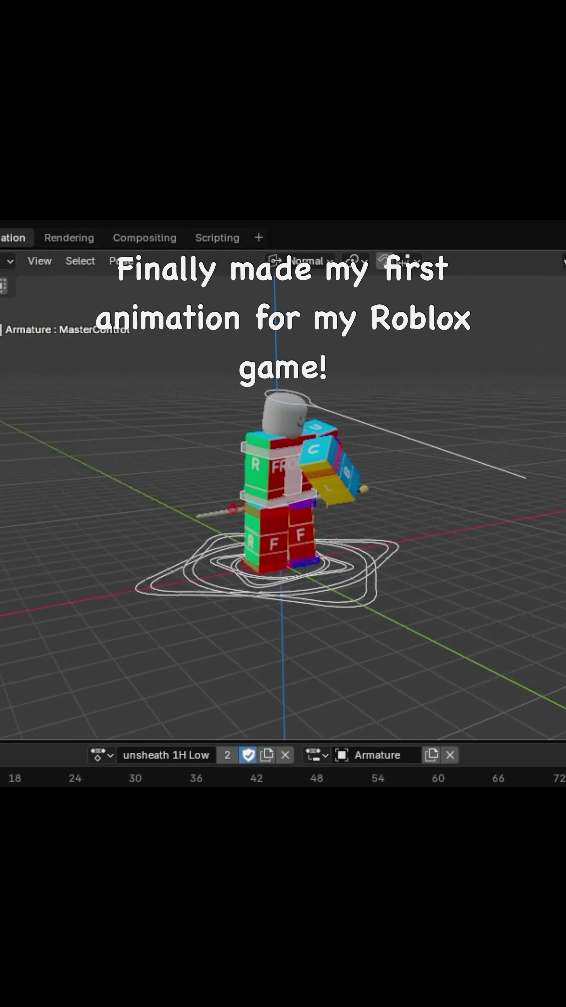Open the action browse dropdown icon
Image resolution: width=566 pixels, height=1007 pixels.
pos(102,755)
